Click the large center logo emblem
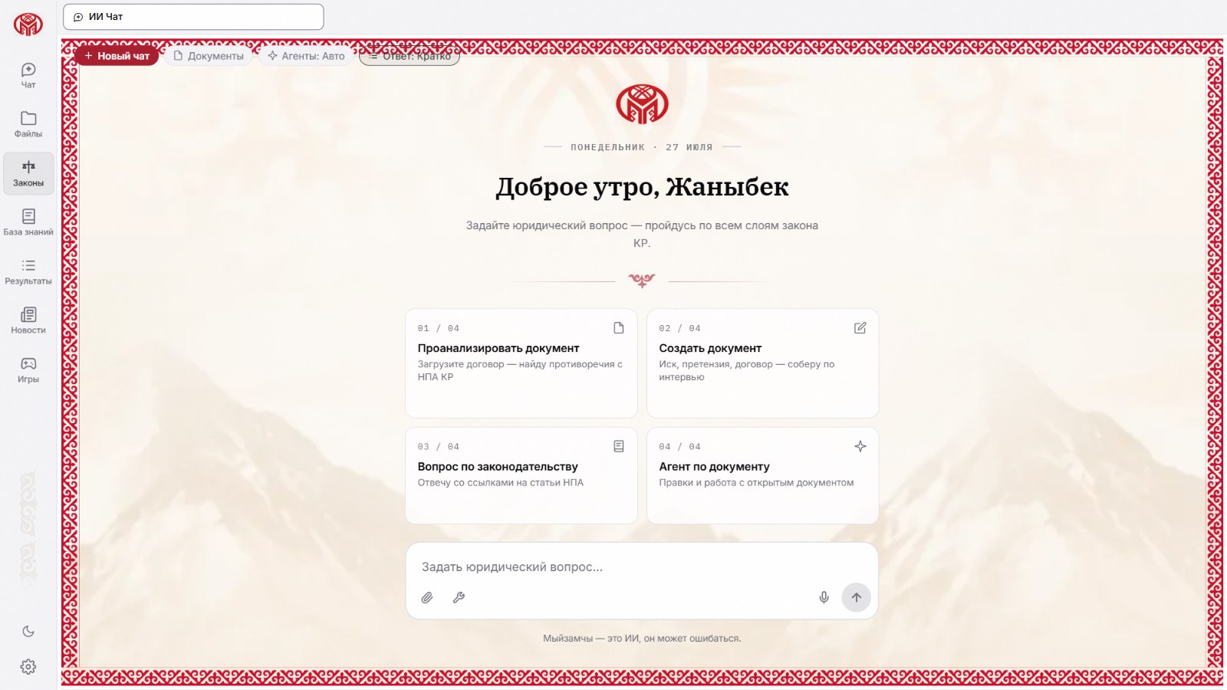 [x=642, y=104]
